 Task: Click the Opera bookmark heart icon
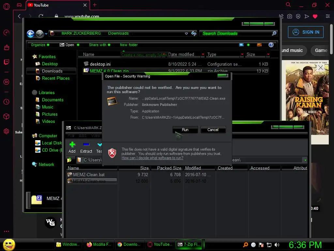(x=315, y=16)
